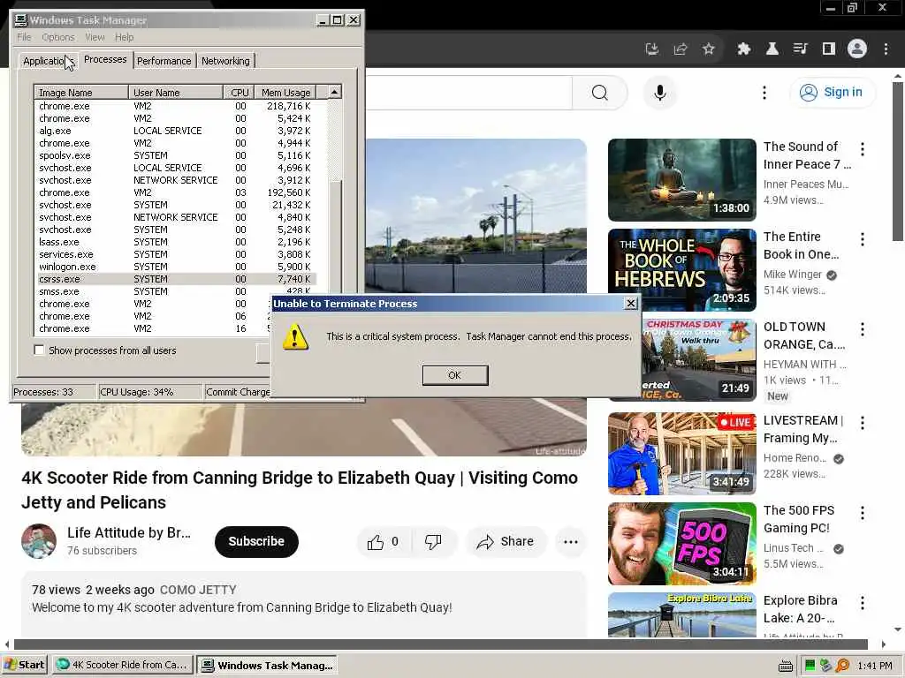This screenshot has width=905, height=678.
Task: Switch to 4K Scooter Ride taskbar button
Action: 122,665
